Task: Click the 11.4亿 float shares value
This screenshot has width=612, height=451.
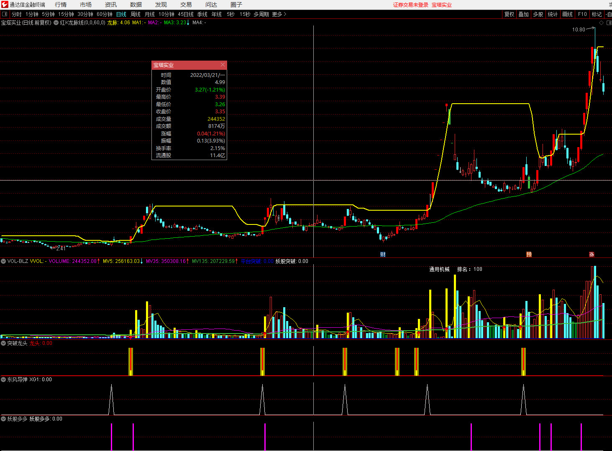Action: (218, 155)
